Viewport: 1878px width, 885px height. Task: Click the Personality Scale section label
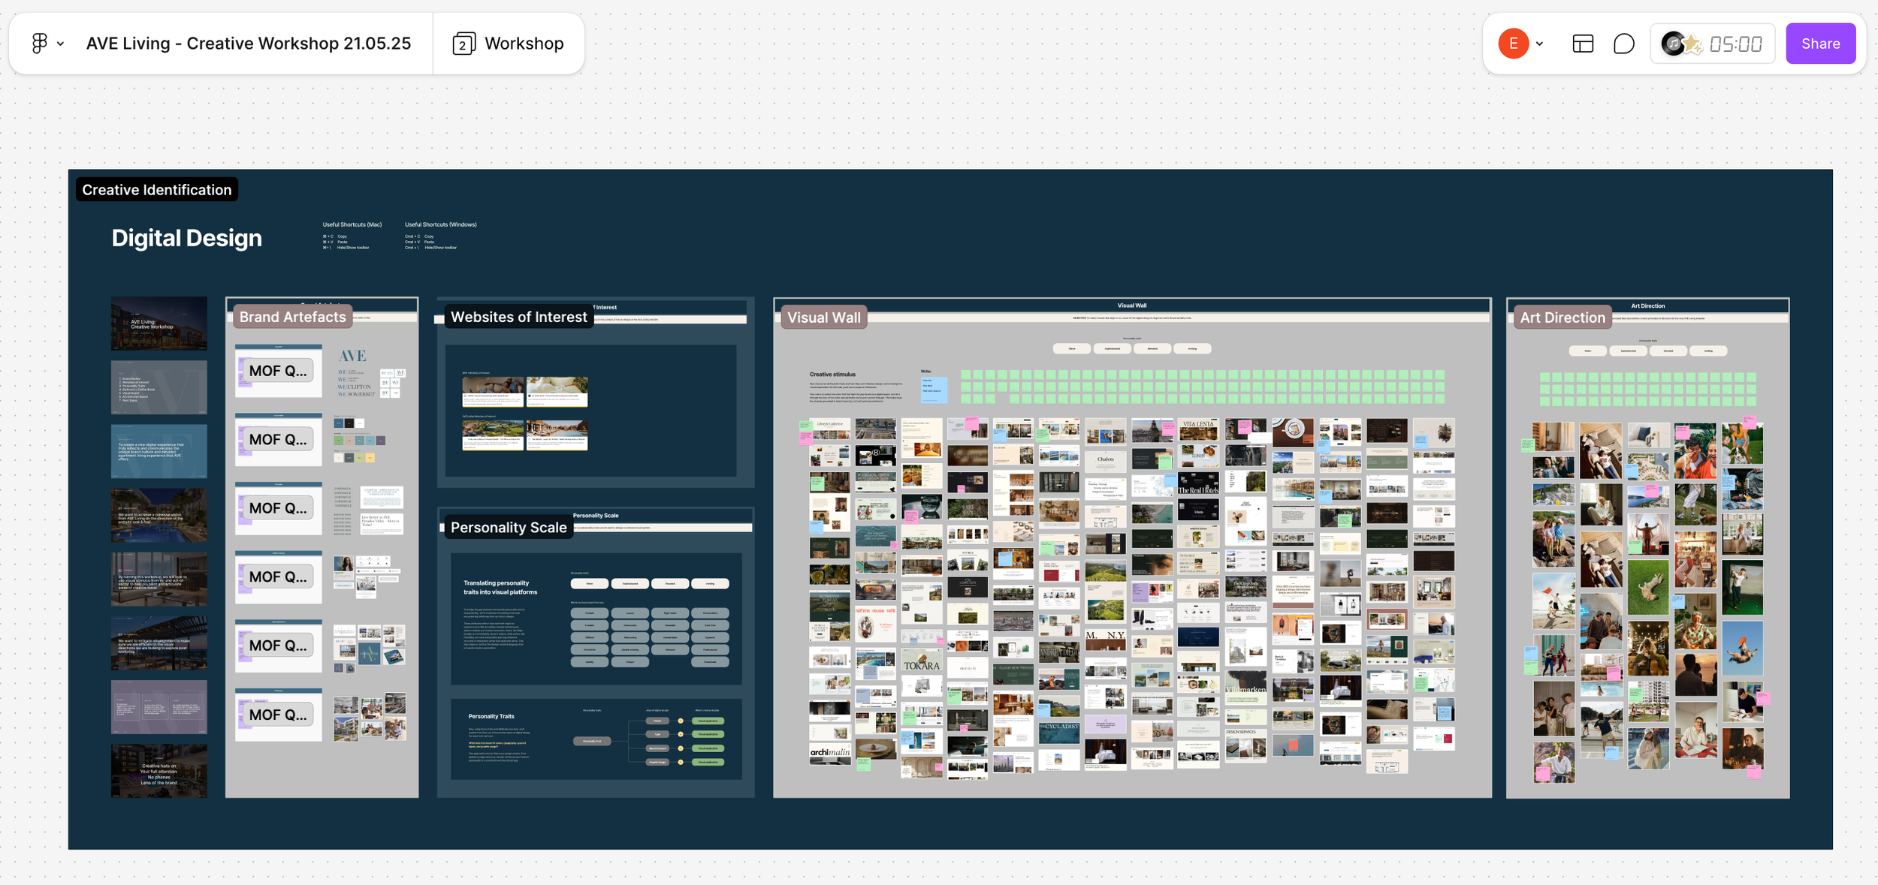(x=508, y=528)
